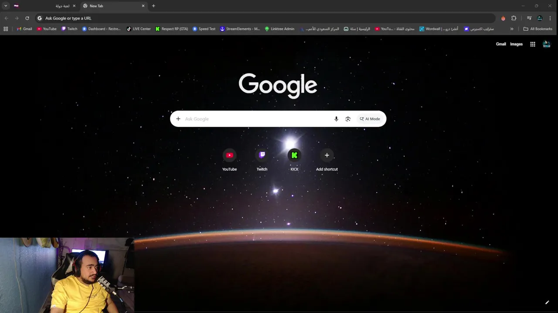Open the Gmail link on Google page
Screen dimensions: 558x313
[501, 44]
